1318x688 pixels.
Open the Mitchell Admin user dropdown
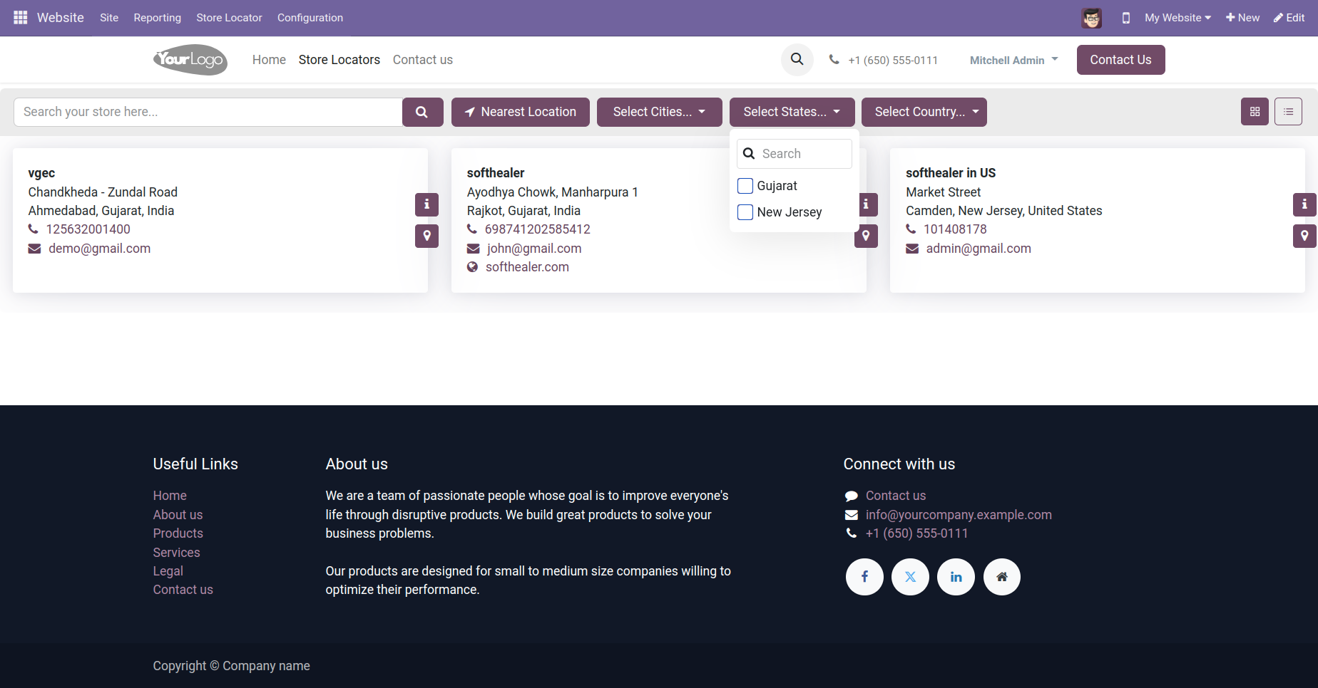[1013, 60]
